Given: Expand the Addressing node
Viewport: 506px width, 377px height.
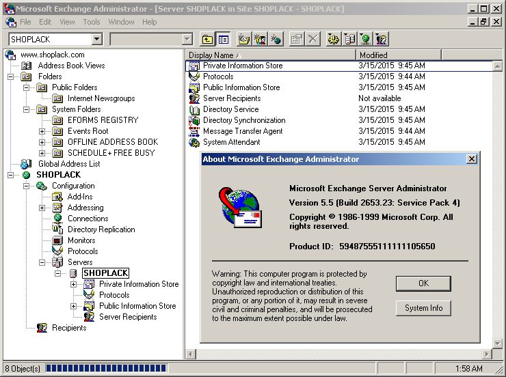Looking at the screenshot, I should pos(42,208).
